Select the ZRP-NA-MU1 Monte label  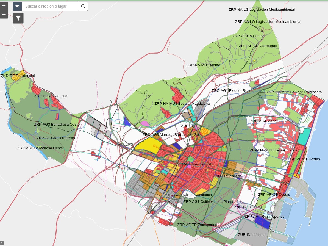coord(203,65)
